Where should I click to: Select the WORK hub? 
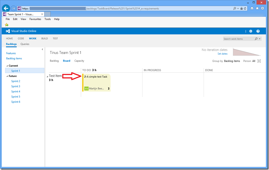coord(33,38)
